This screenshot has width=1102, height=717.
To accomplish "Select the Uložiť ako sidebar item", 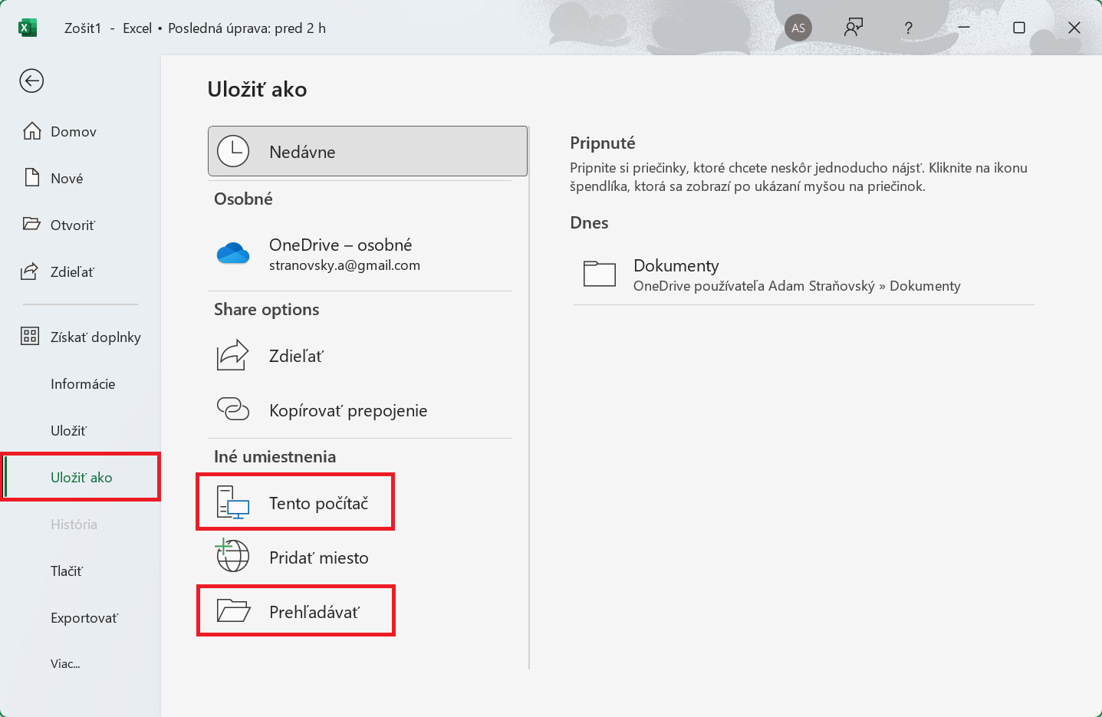I will 80,478.
